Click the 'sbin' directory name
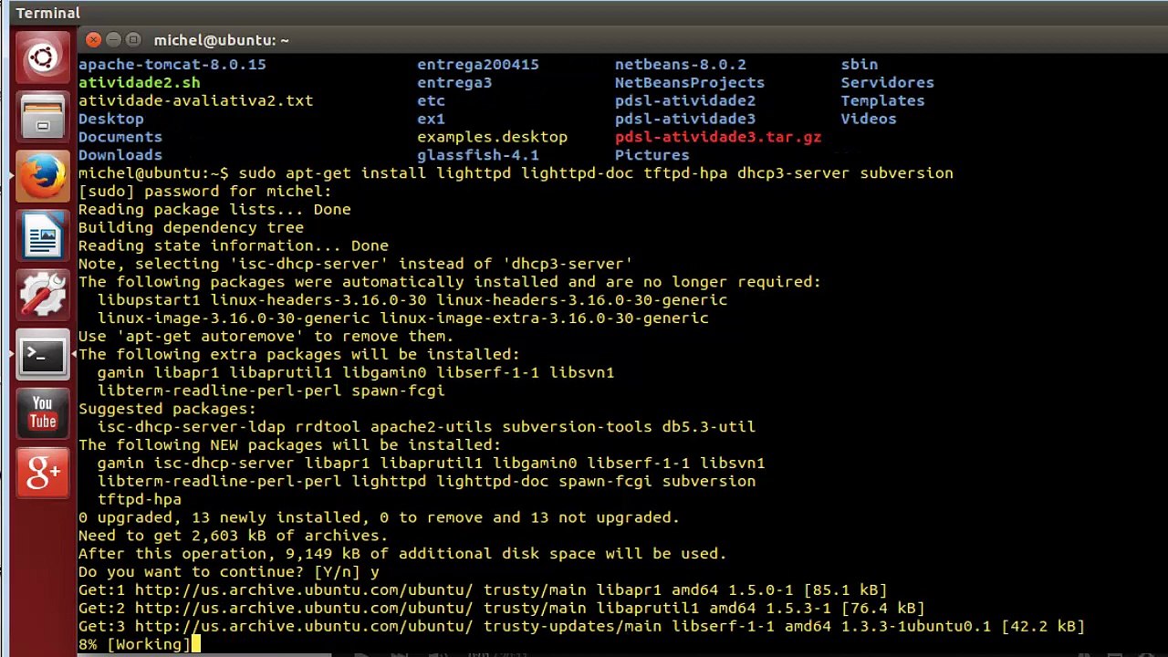Image resolution: width=1168 pixels, height=657 pixels. point(859,65)
